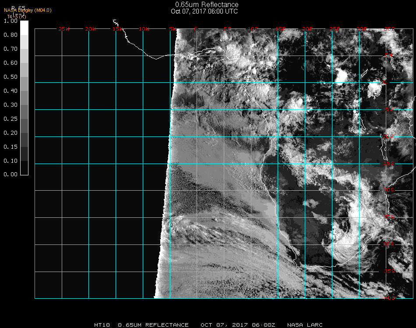The height and width of the screenshot is (328, 416).
Task: Select the 0.00 label at the colorbar bottom
Action: tap(11, 174)
